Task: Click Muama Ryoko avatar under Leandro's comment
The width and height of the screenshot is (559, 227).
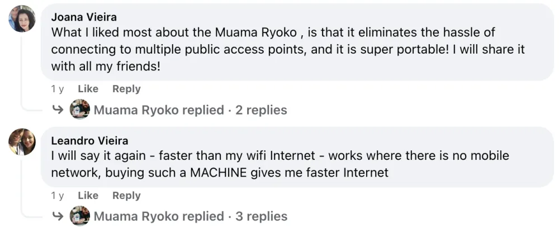Action: (x=80, y=216)
